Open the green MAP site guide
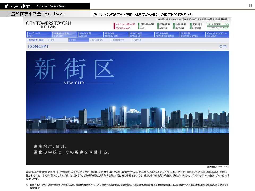Viewport: 255px width, 191px height. pyautogui.click(x=146, y=26)
